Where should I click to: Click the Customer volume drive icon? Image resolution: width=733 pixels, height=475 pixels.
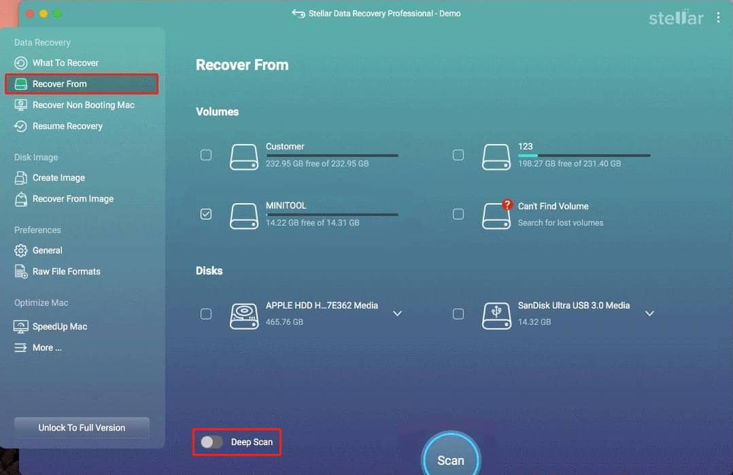pyautogui.click(x=244, y=156)
